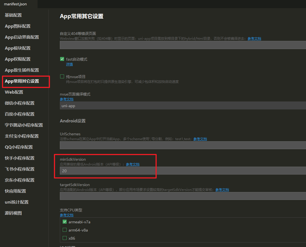306x247 pixels.
Task: Open the 详情 link under fast启动模式
Action: (x=69, y=64)
